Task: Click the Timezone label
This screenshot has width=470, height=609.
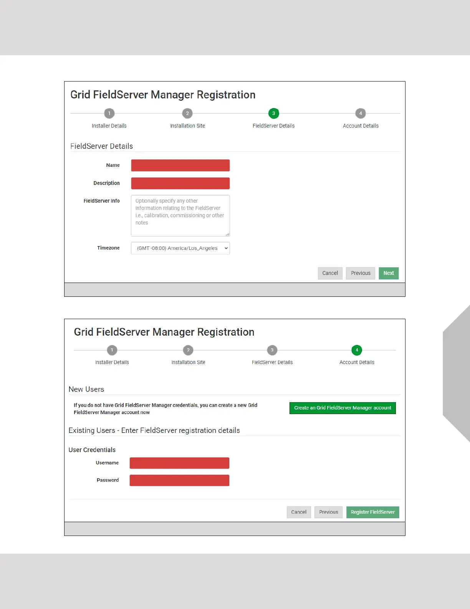Action: tap(108, 248)
